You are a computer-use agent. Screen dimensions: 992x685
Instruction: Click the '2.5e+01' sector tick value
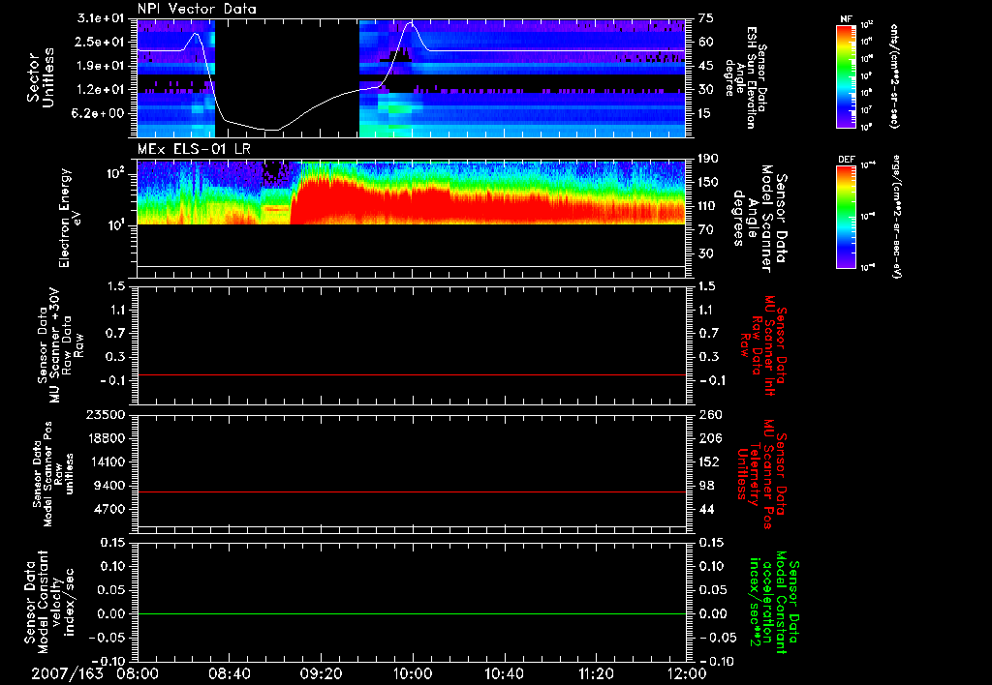pyautogui.click(x=101, y=42)
